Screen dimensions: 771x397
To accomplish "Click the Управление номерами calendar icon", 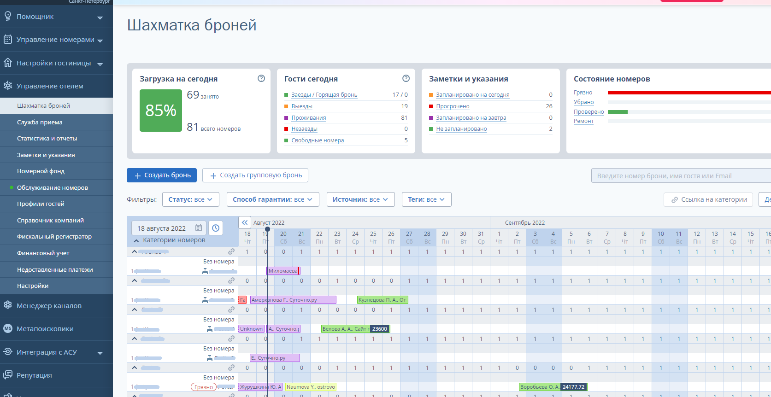I will click(x=8, y=39).
